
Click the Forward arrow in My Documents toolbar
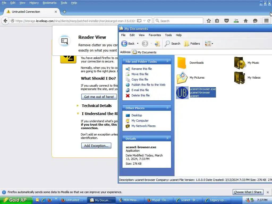coord(145,44)
